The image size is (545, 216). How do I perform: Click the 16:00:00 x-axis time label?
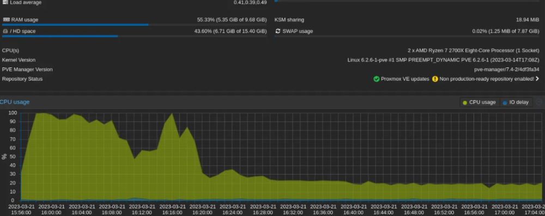[x=51, y=210]
